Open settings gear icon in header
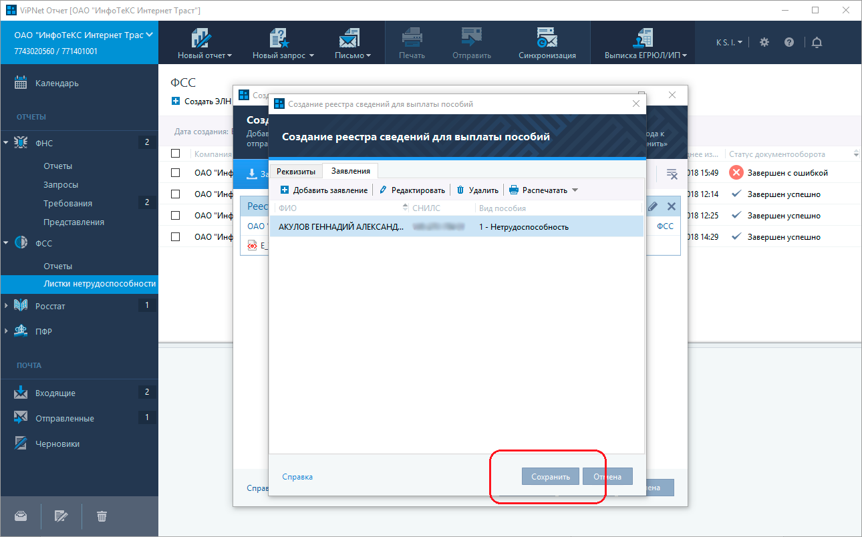This screenshot has height=537, width=862. pyautogui.click(x=764, y=42)
